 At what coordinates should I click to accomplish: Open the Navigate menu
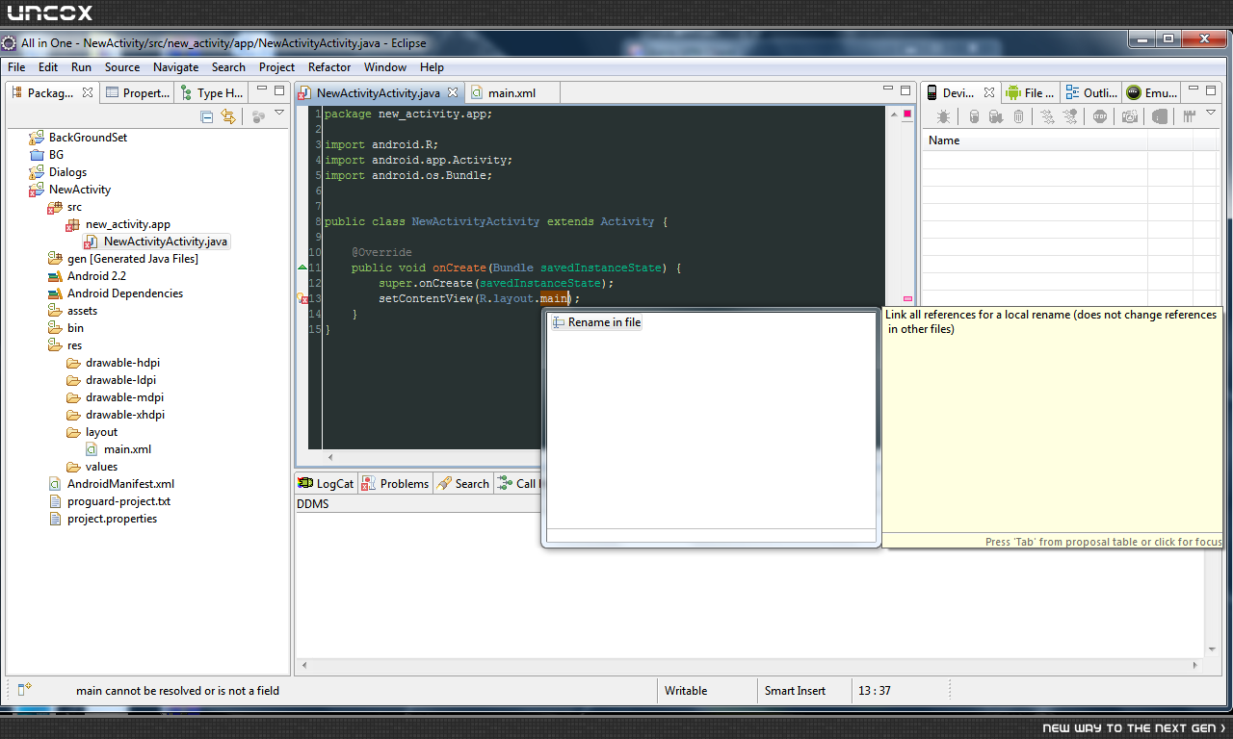pyautogui.click(x=175, y=67)
